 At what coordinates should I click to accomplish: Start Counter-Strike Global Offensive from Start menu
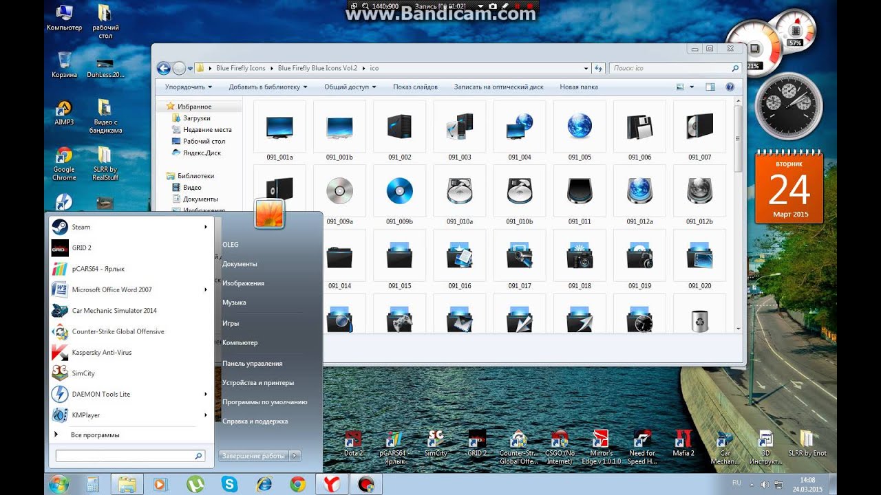(130, 331)
